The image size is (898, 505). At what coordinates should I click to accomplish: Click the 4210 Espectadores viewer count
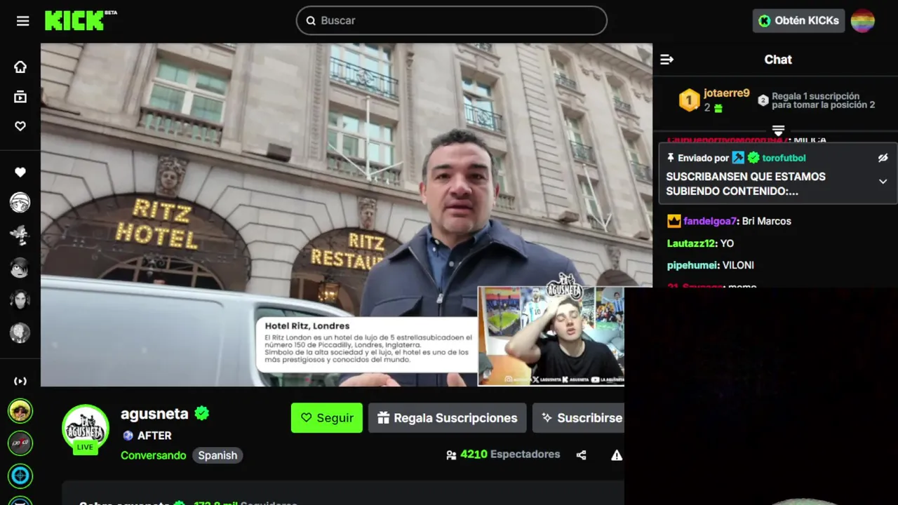pos(503,454)
